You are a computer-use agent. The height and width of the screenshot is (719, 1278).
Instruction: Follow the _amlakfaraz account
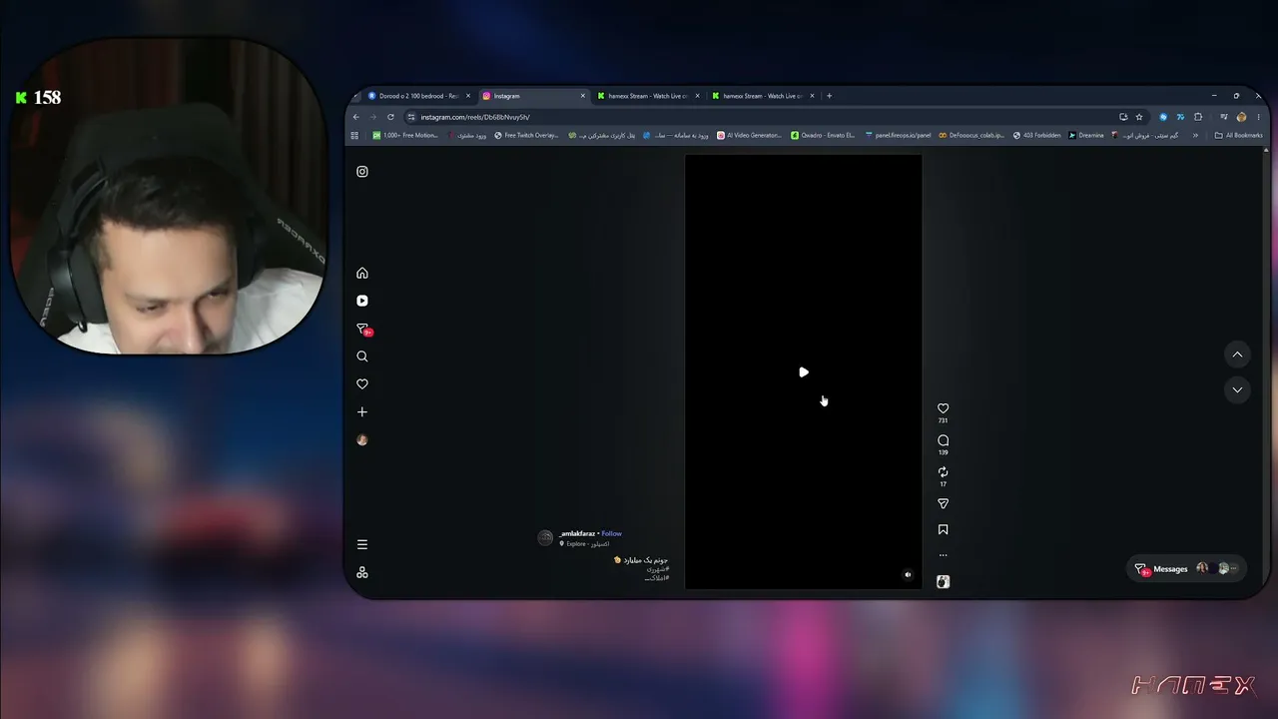point(611,534)
